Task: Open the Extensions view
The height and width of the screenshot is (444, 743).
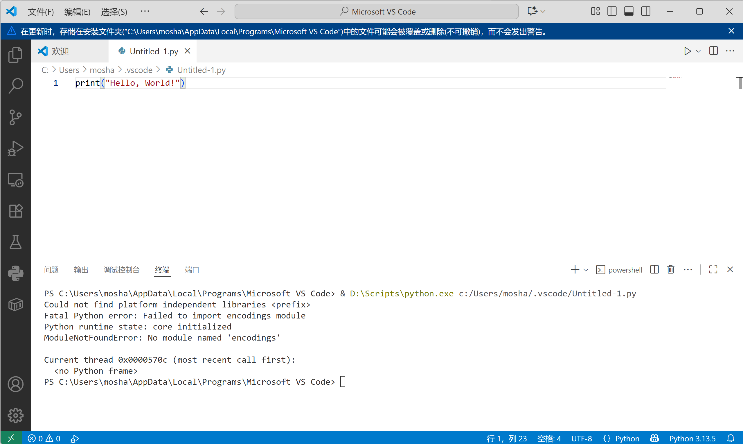Action: [16, 211]
